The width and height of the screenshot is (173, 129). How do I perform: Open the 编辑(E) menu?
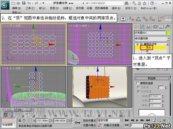[16, 8]
